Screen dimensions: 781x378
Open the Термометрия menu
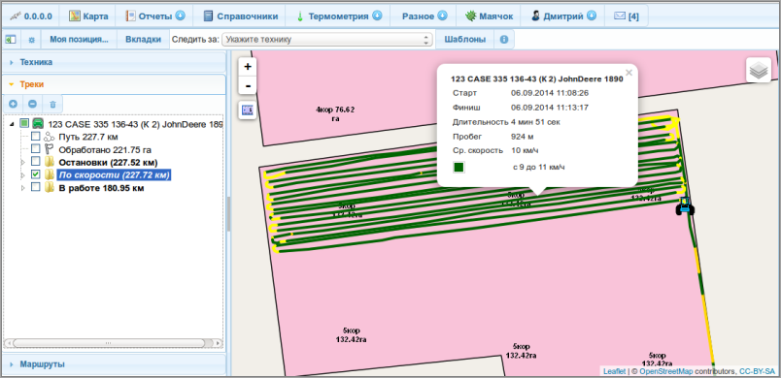tap(339, 16)
